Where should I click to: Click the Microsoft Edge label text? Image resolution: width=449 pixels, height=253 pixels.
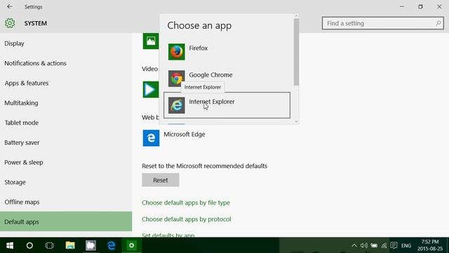(x=184, y=134)
